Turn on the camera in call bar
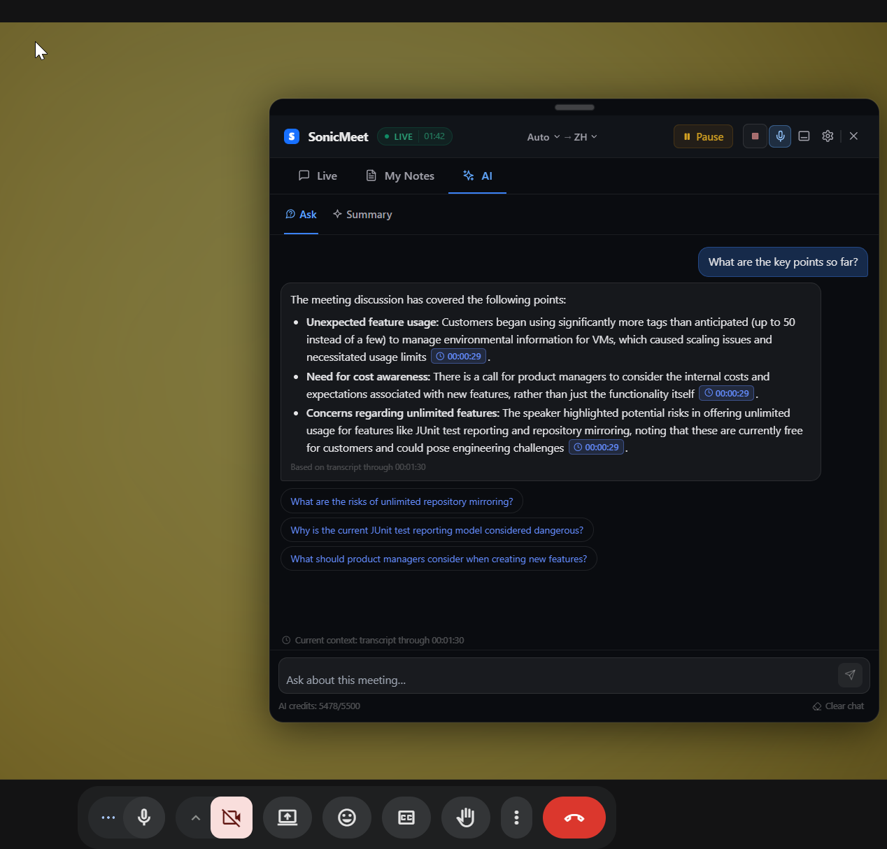 pos(232,818)
